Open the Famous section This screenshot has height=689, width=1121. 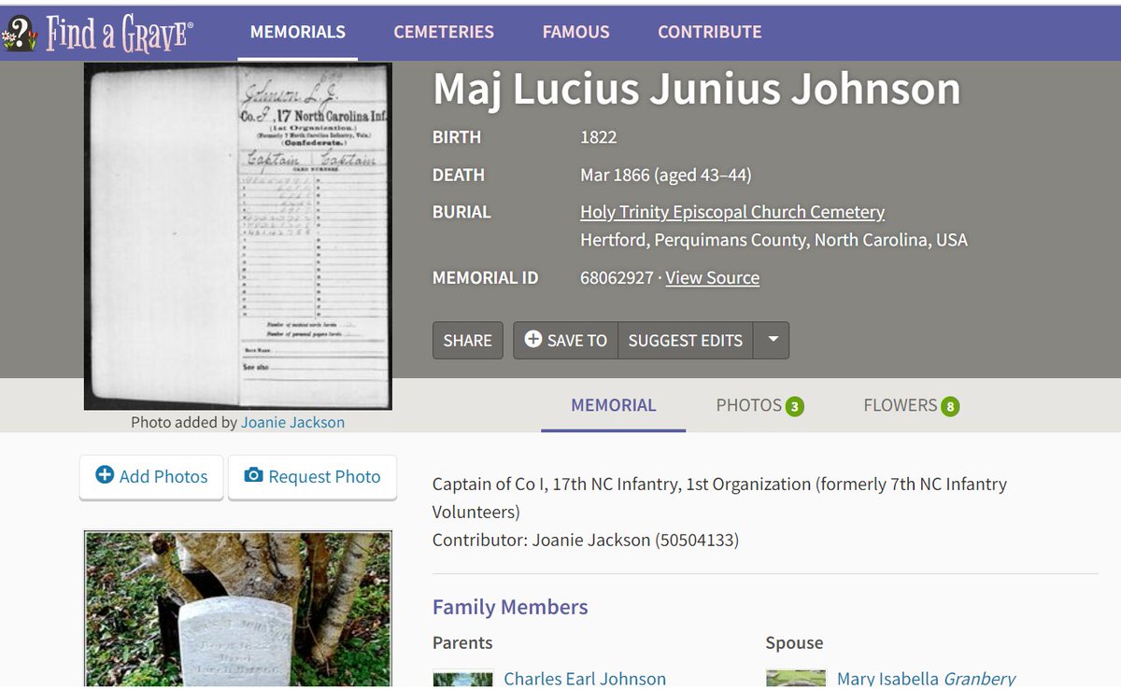coord(576,32)
